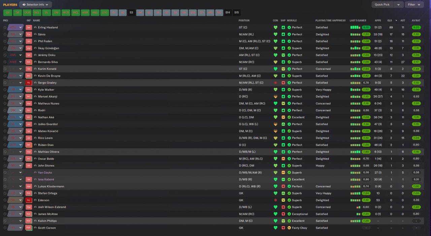Click James McAtee's Exceptional morale icon
The height and width of the screenshot is (236, 431).
pos(289,214)
